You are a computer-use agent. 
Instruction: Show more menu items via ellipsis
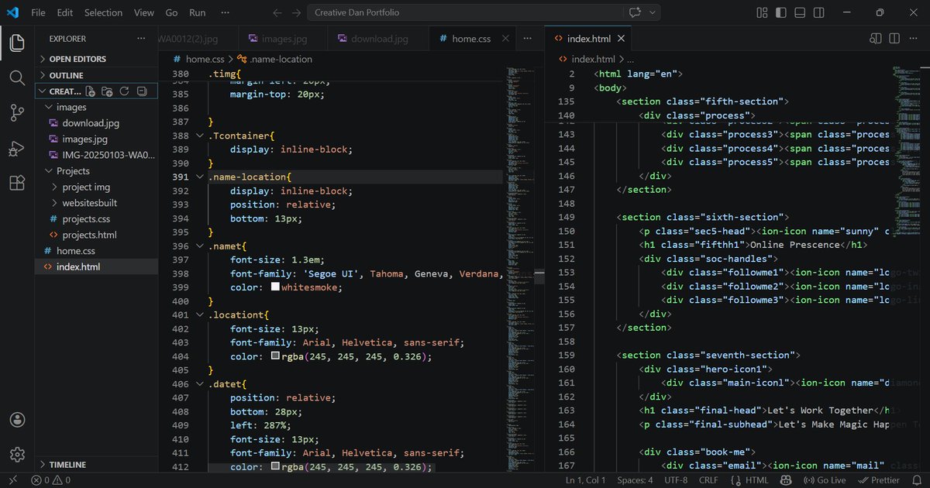point(225,13)
